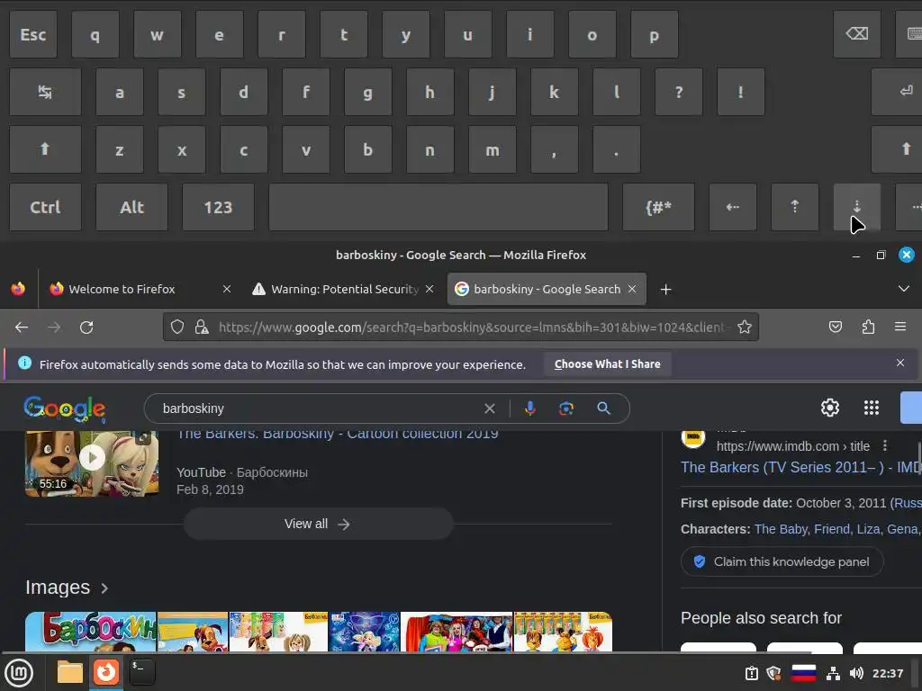Tap the backspace key on the on-screen keyboard

point(856,34)
